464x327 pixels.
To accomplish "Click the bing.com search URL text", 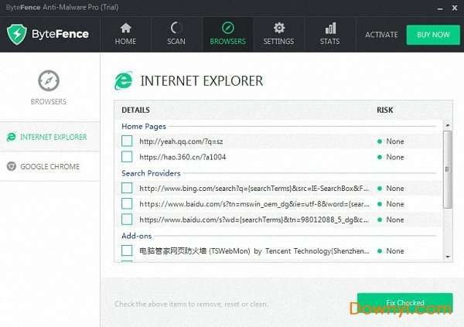I will 254,189.
